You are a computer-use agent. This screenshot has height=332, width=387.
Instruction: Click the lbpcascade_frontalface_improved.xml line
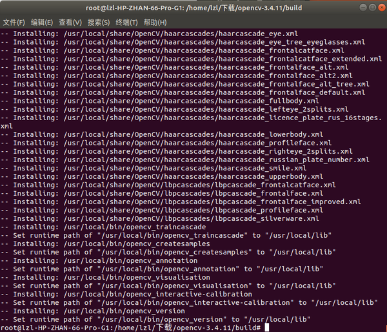click(x=181, y=202)
